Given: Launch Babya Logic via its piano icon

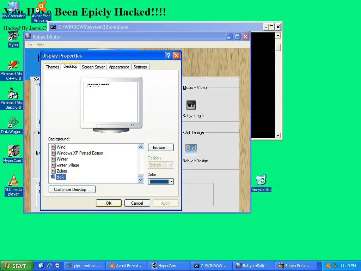Looking at the screenshot, I should coord(191,105).
